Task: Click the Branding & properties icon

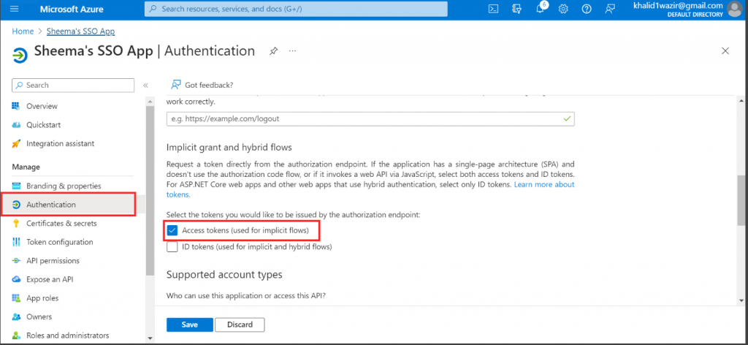Action: 16,186
